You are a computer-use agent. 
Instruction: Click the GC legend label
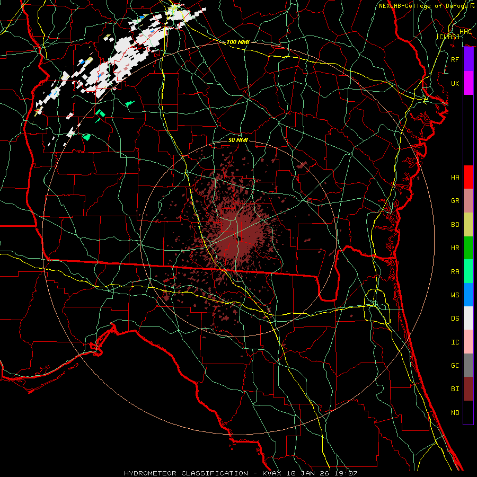[x=455, y=366]
